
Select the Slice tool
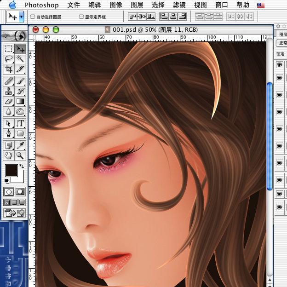click(20, 69)
